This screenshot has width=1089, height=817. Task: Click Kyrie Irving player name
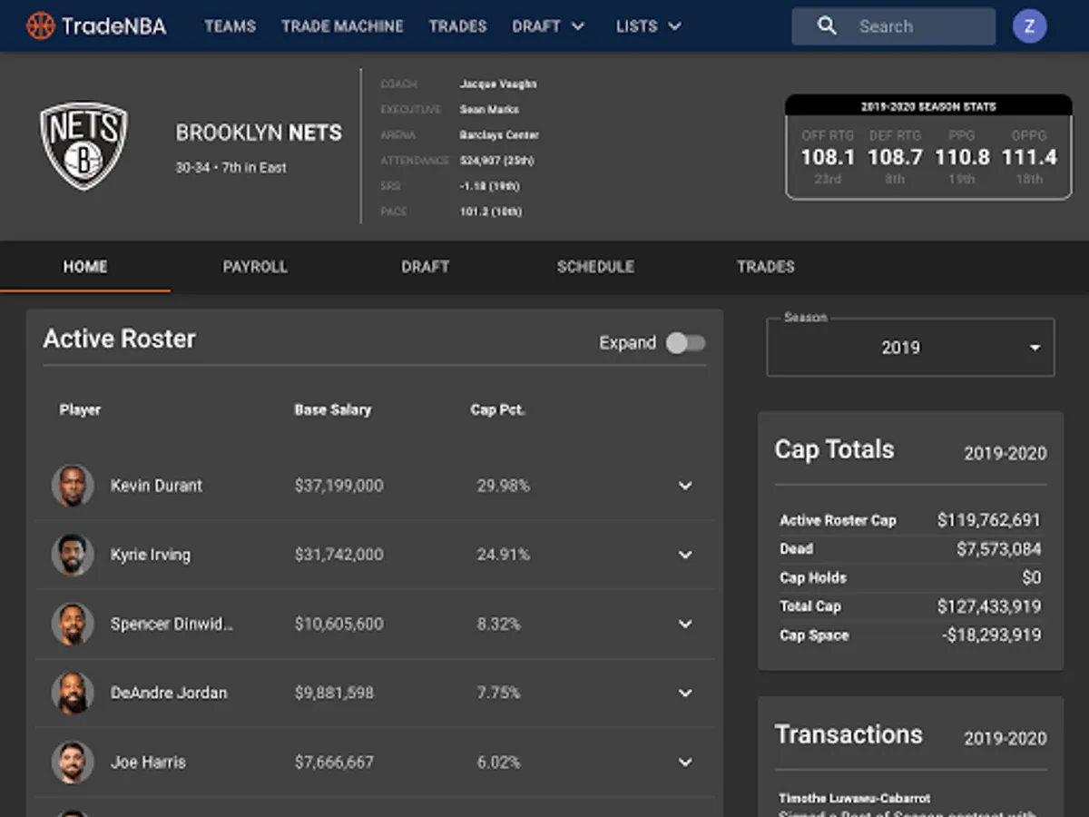click(151, 555)
